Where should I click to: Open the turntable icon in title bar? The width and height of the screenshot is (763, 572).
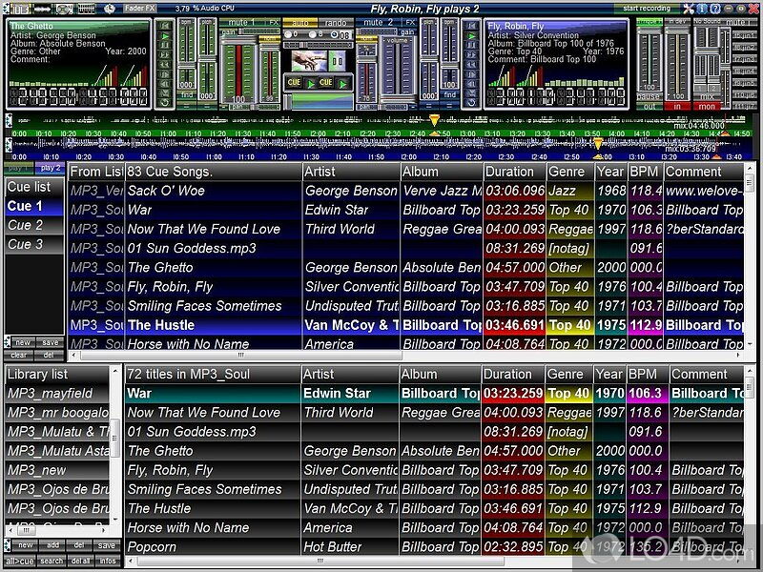64,9
